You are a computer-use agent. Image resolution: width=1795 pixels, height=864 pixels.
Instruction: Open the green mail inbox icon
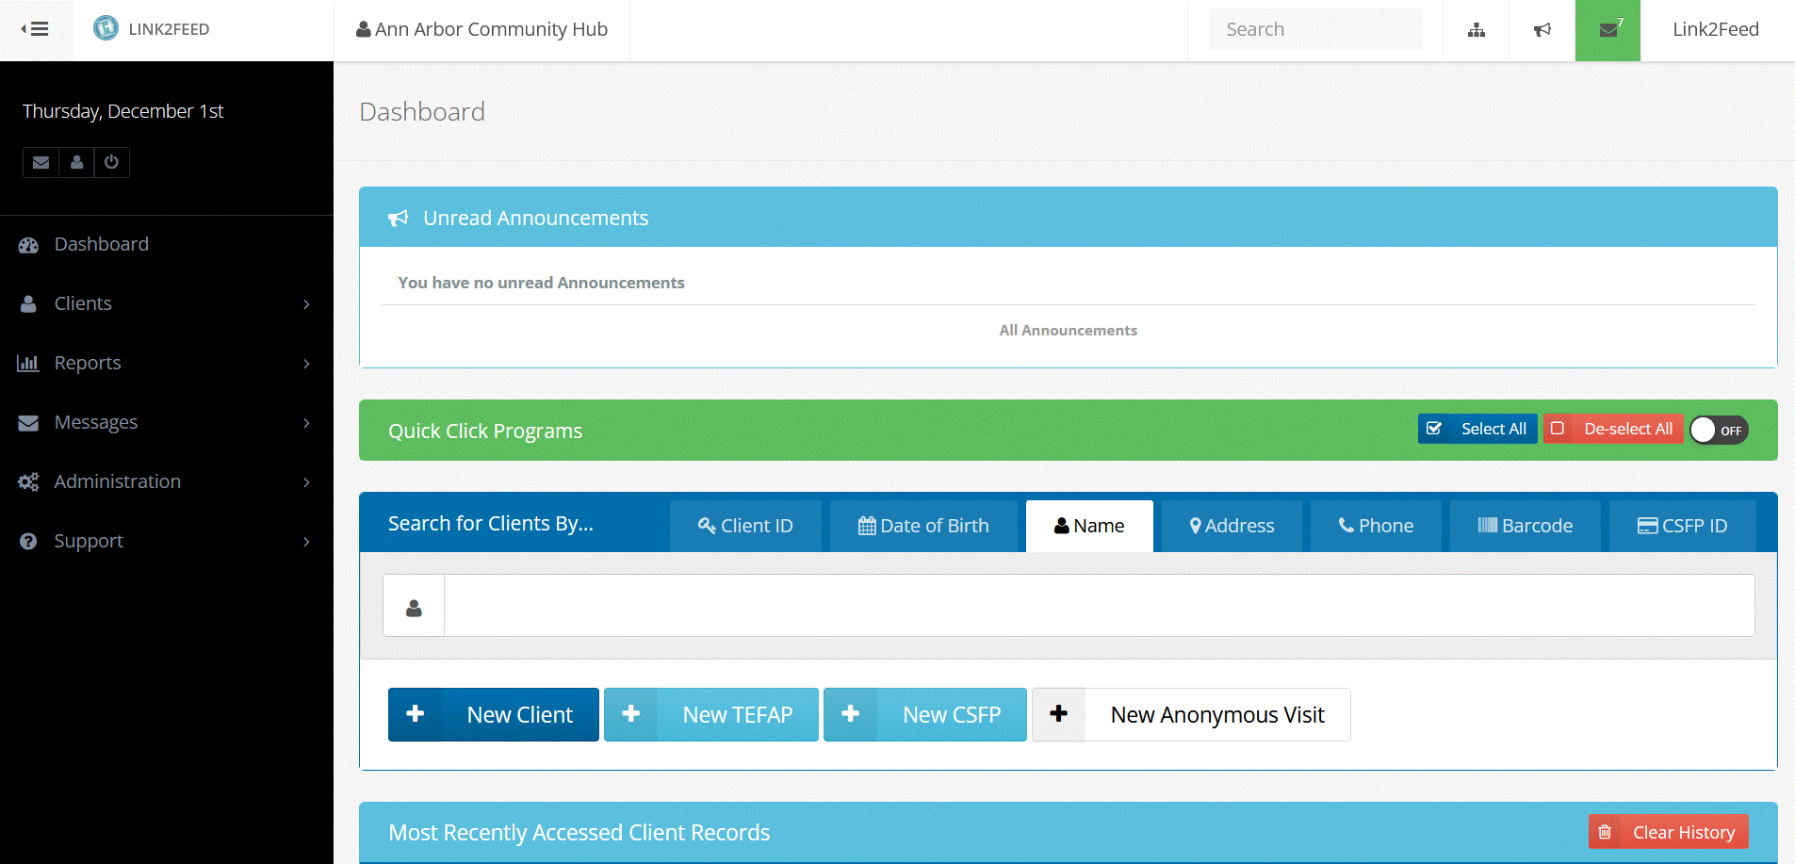pyautogui.click(x=1607, y=30)
